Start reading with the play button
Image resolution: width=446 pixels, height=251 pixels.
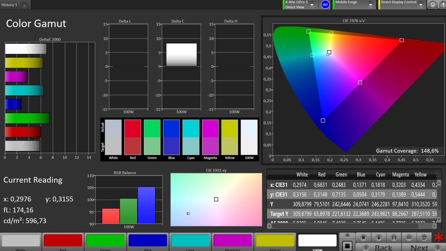[379, 238]
